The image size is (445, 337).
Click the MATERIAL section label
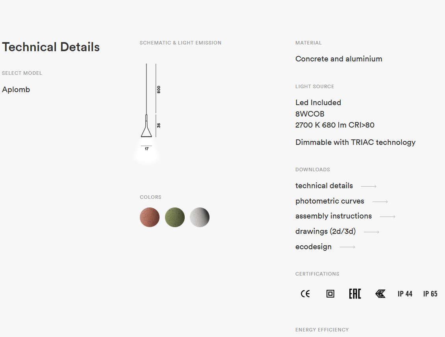(x=308, y=43)
